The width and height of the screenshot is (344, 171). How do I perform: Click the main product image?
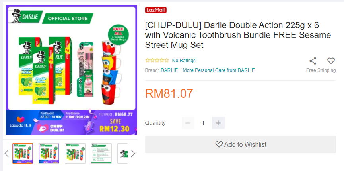click(x=72, y=70)
